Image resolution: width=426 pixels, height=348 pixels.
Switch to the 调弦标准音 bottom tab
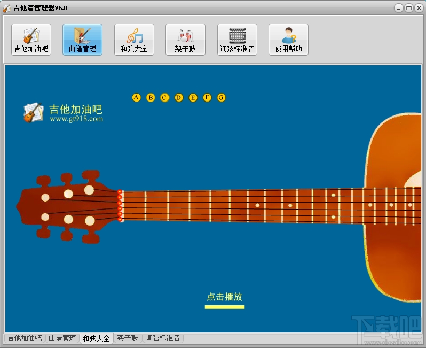click(163, 338)
